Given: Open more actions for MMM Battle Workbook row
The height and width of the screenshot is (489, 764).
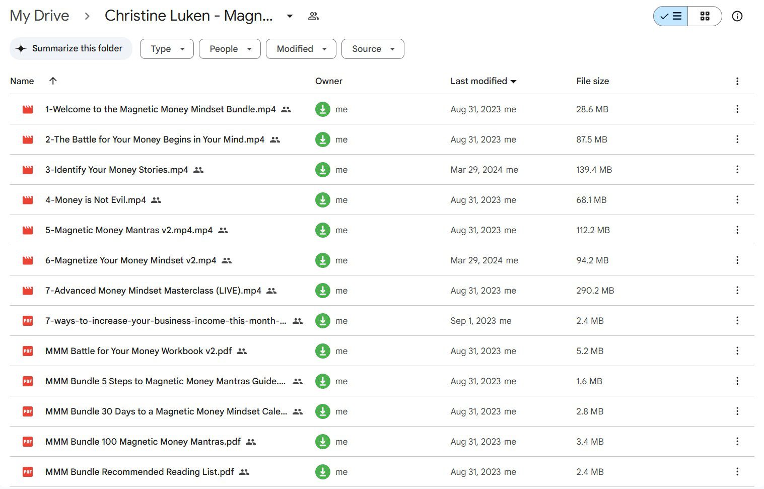Looking at the screenshot, I should pos(737,351).
